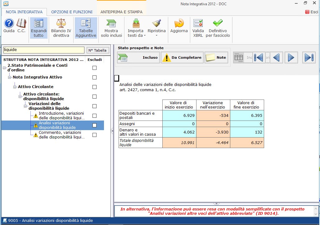Collapse the left tree panel splitter arrow
Image resolution: width=320 pixels, height=225 pixels.
click(112, 131)
